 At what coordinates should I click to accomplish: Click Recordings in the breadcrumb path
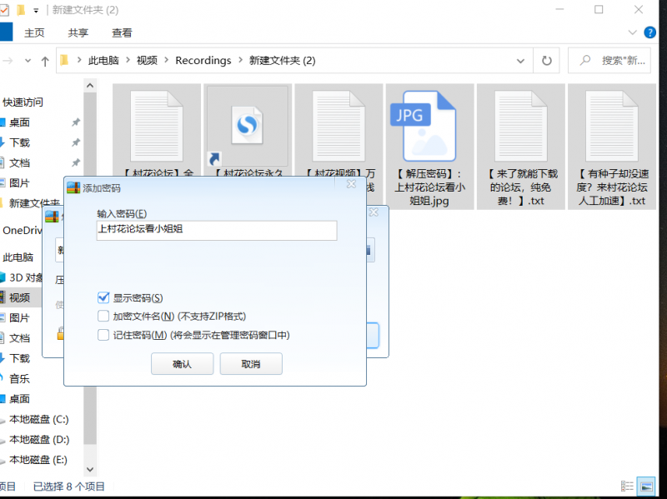pyautogui.click(x=203, y=61)
